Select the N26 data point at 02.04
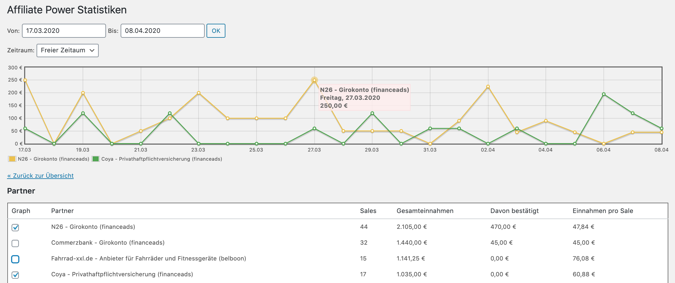 pos(488,87)
